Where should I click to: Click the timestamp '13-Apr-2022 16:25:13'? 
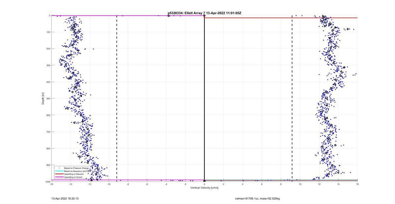pos(65,198)
